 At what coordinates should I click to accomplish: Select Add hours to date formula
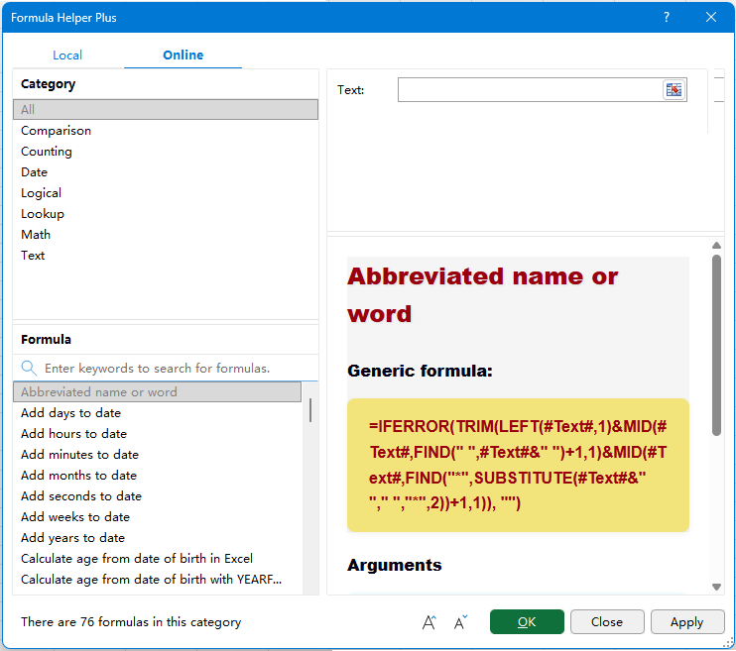pyautogui.click(x=158, y=433)
